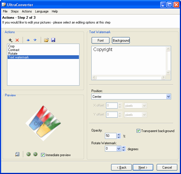The width and height of the screenshot is (181, 174).
Task: Open preview zoom magnifier icon
Action: coord(17,154)
